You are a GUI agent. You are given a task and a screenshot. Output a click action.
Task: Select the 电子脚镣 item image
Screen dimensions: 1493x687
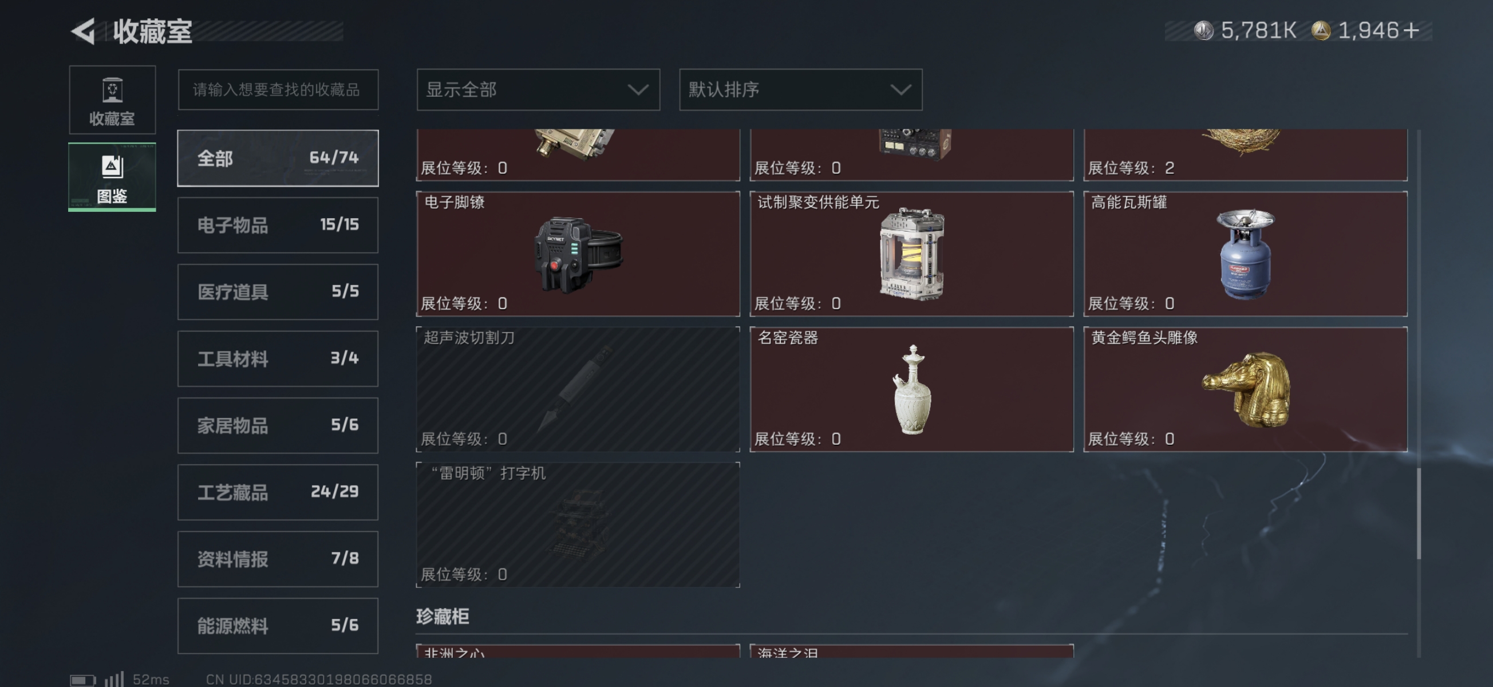pos(578,255)
